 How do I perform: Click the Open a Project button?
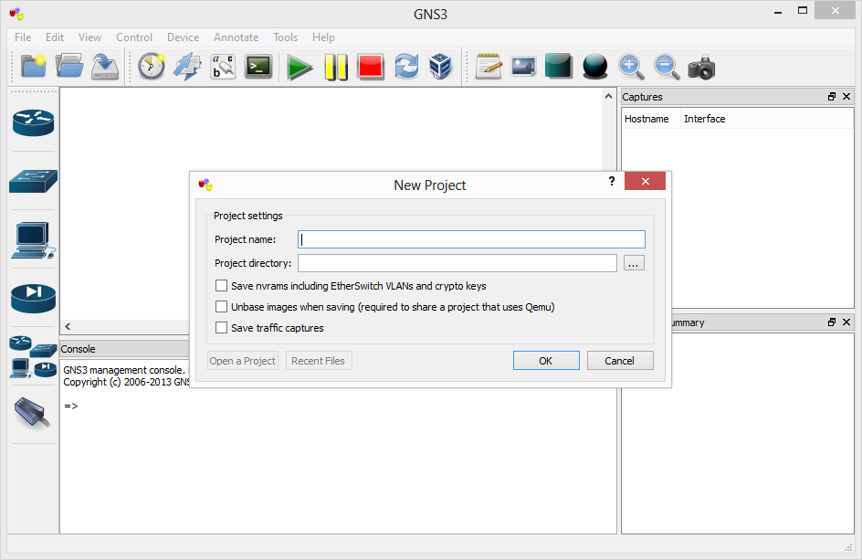pos(243,360)
